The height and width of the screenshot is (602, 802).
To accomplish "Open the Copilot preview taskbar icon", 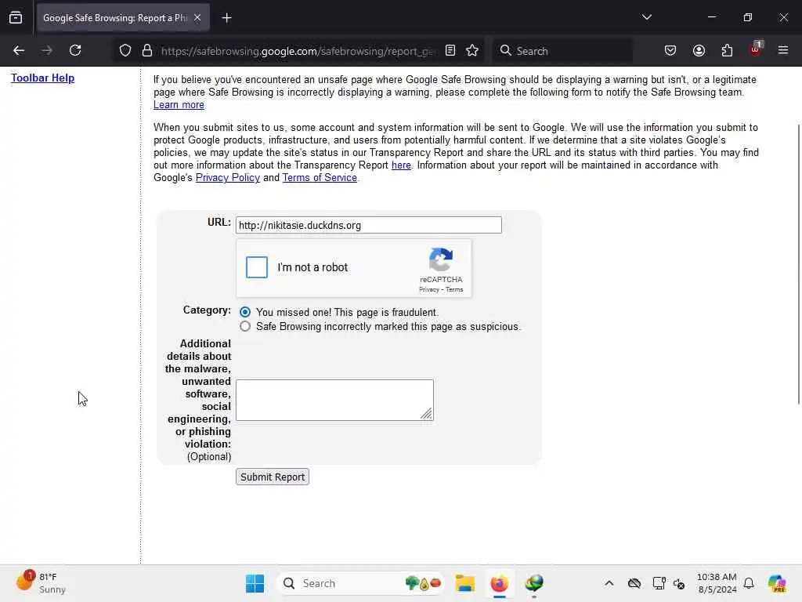I will (777, 583).
